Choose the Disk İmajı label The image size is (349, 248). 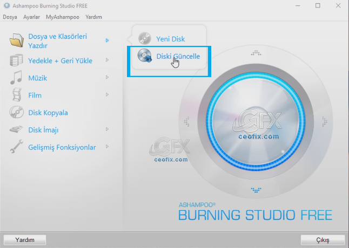pyautogui.click(x=43, y=130)
